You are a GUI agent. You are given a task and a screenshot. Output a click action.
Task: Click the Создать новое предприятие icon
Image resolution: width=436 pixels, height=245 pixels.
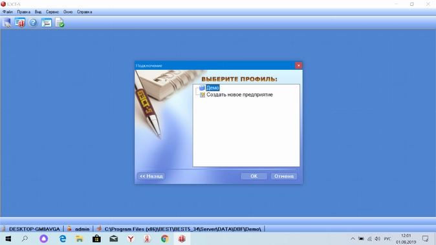point(202,95)
